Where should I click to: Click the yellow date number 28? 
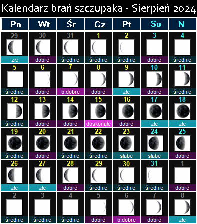click(x=70, y=163)
